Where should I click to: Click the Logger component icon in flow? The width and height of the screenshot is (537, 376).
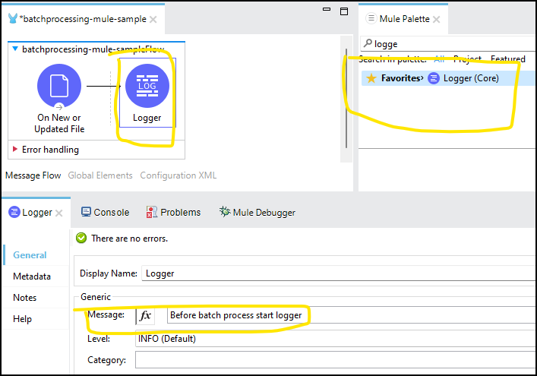[x=147, y=86]
